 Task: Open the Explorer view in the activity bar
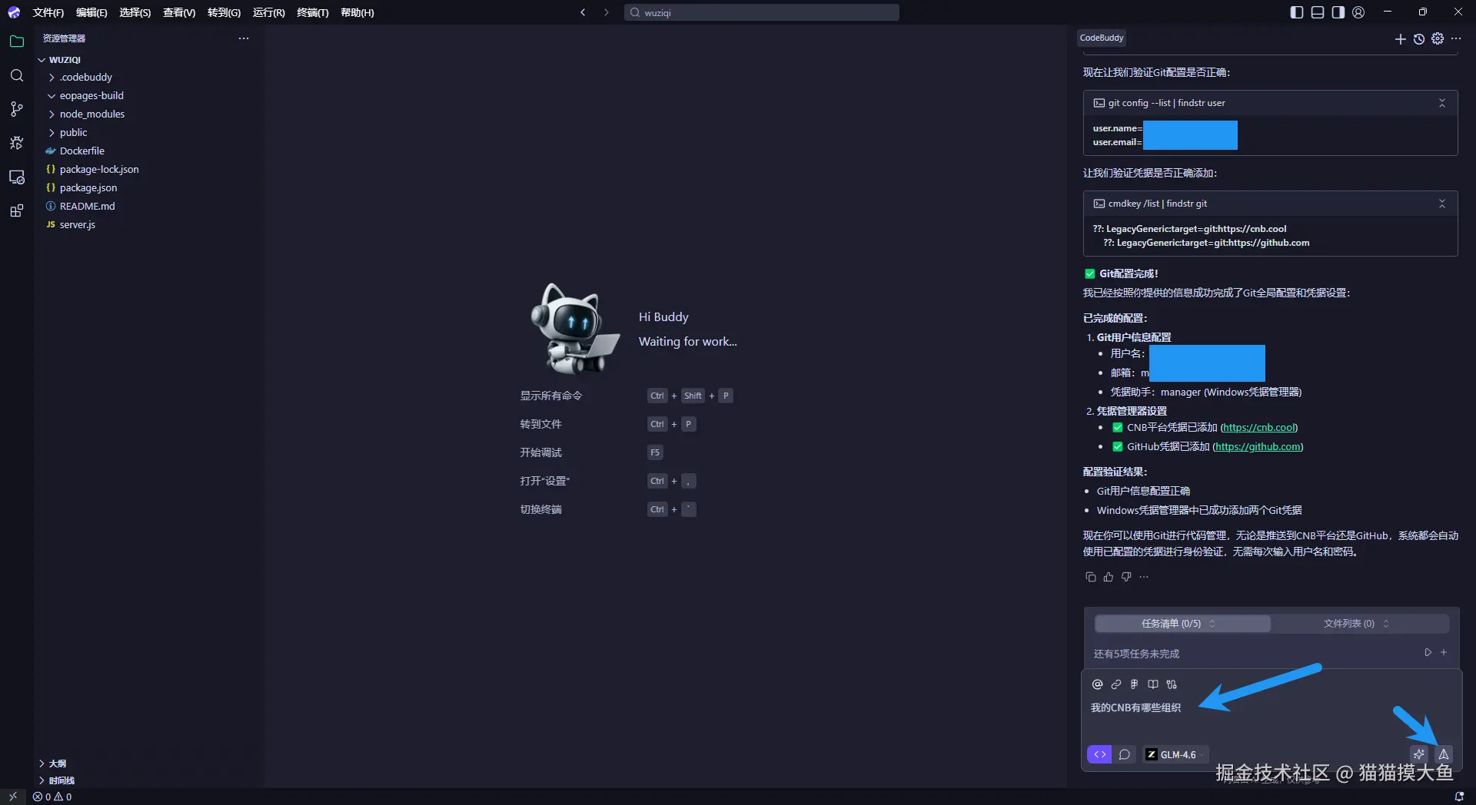17,41
